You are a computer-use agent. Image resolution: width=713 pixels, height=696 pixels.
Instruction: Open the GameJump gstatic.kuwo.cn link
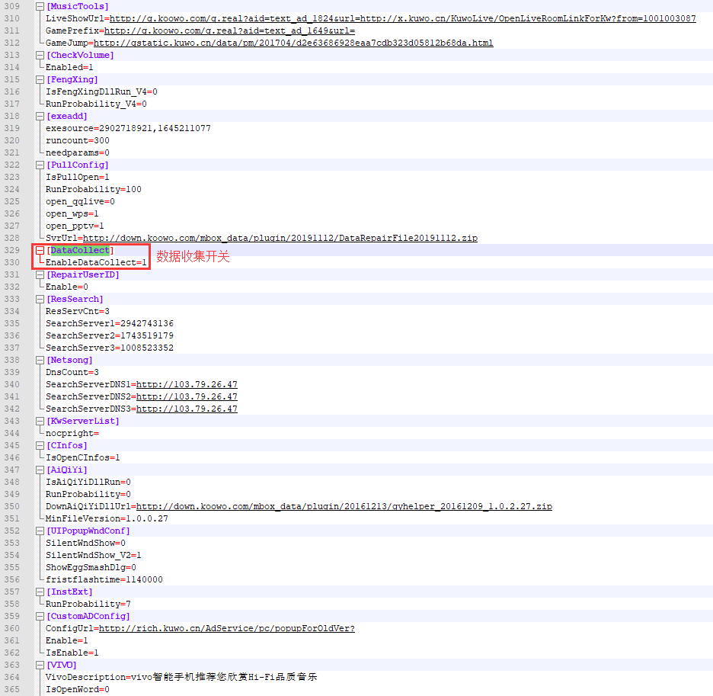pyautogui.click(x=293, y=43)
